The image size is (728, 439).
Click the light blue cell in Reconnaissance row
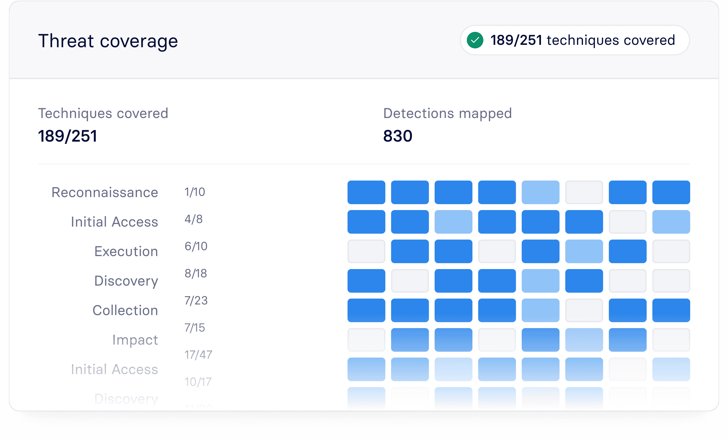pos(540,192)
